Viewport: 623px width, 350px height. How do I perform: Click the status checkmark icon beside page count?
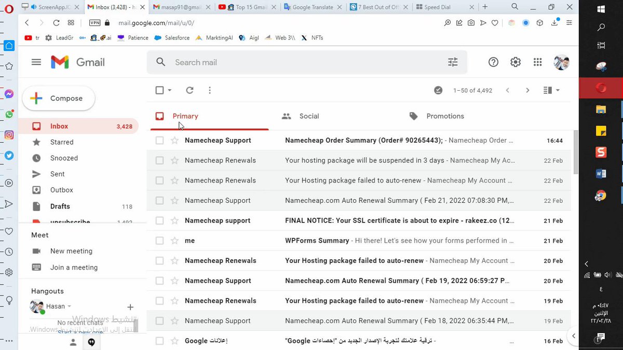438,90
